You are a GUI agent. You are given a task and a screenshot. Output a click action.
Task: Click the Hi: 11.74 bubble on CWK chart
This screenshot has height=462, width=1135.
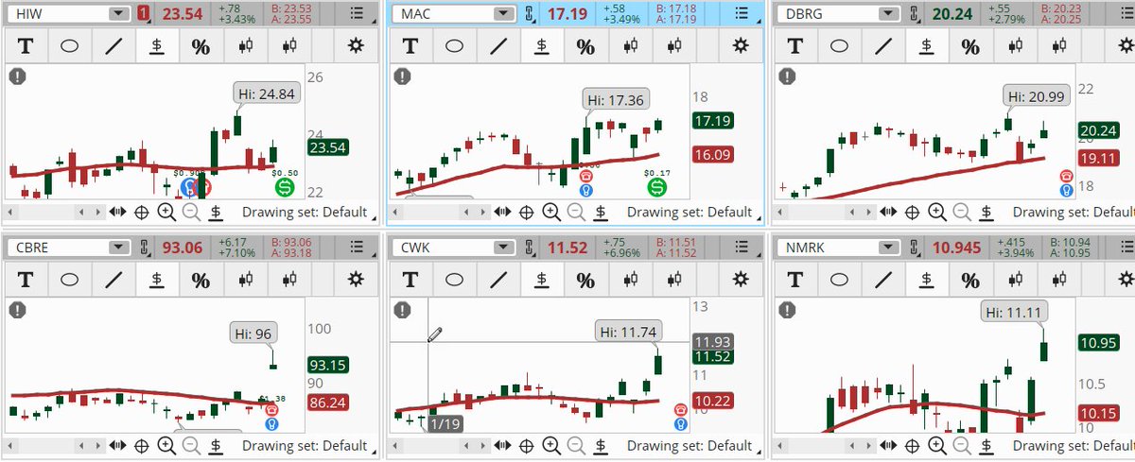click(628, 331)
